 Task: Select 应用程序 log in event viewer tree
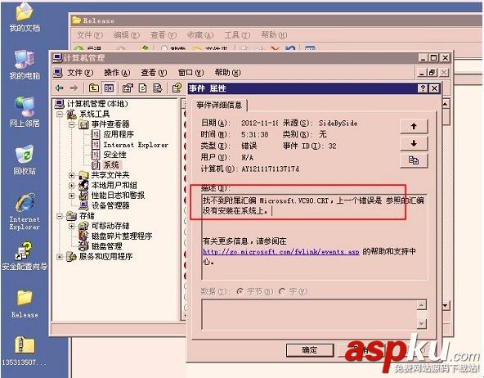pyautogui.click(x=119, y=134)
